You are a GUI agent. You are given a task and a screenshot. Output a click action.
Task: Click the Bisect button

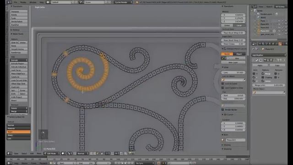pyautogui.click(x=19, y=100)
